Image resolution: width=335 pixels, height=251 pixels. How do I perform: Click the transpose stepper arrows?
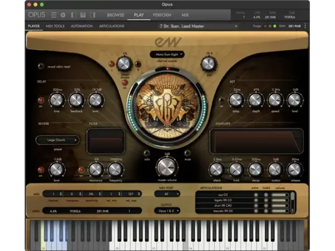point(80,194)
